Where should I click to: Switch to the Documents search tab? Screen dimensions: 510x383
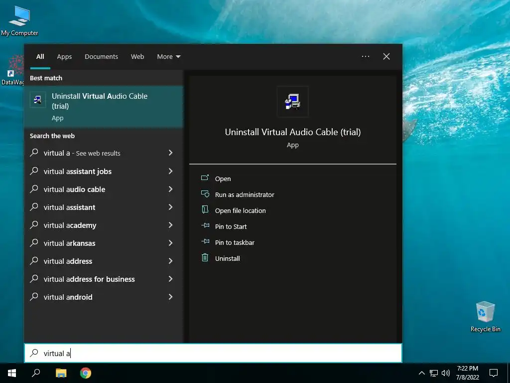point(101,57)
